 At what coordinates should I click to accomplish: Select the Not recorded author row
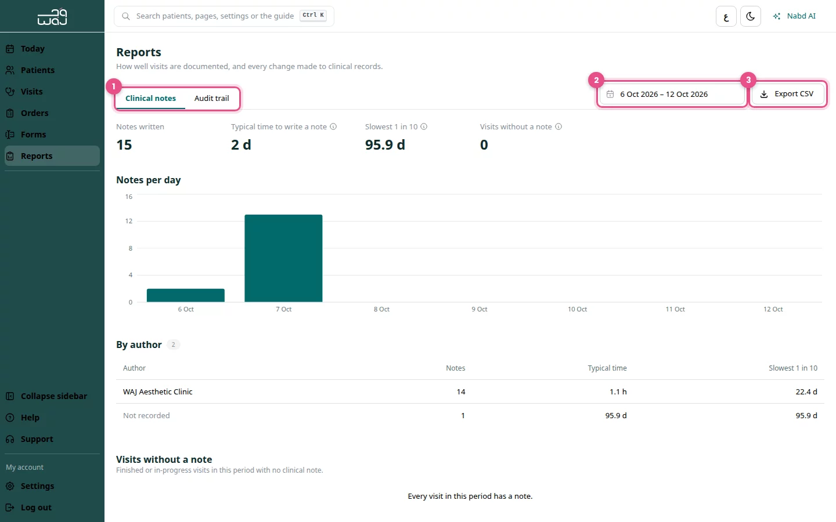click(470, 416)
